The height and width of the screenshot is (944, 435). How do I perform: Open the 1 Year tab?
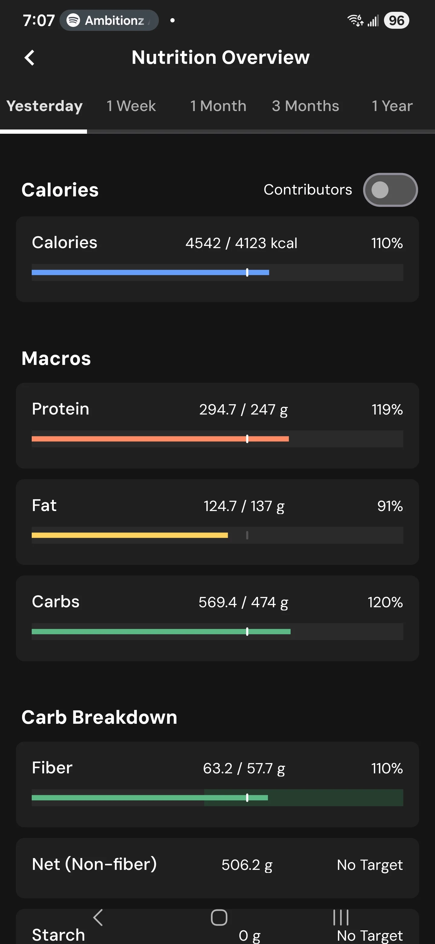(x=392, y=106)
